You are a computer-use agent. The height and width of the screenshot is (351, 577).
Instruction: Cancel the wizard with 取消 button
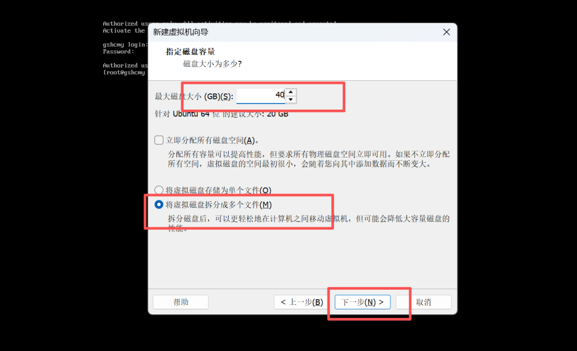(424, 302)
